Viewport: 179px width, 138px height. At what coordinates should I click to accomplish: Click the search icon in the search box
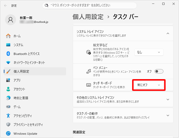(47, 5)
